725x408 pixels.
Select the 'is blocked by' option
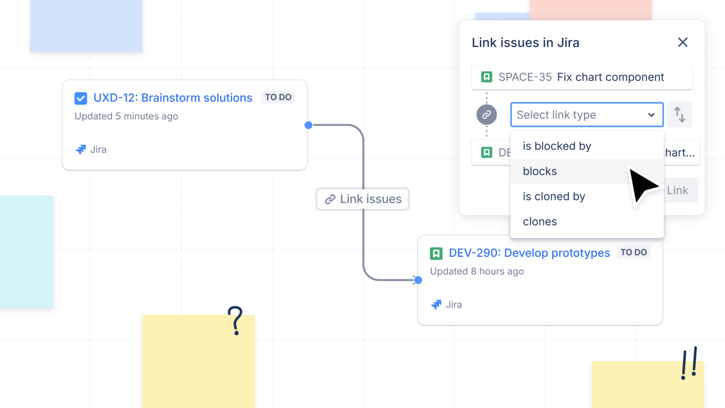(x=557, y=146)
